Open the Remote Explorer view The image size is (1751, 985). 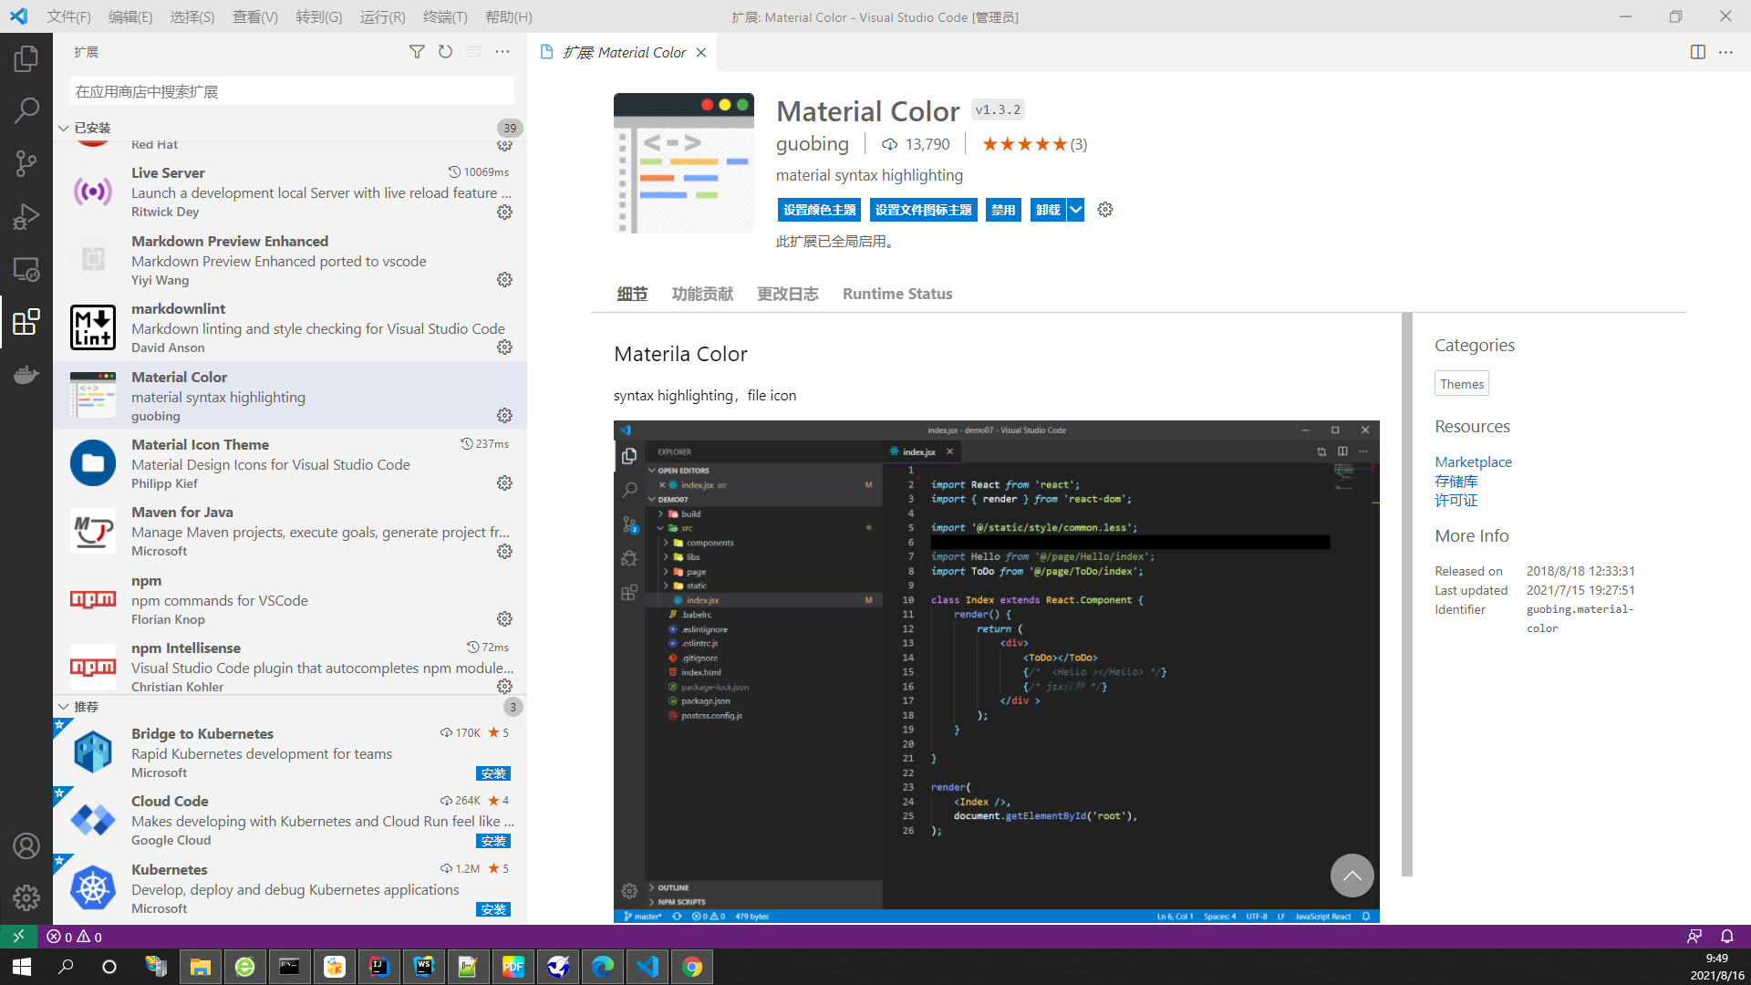tap(26, 269)
